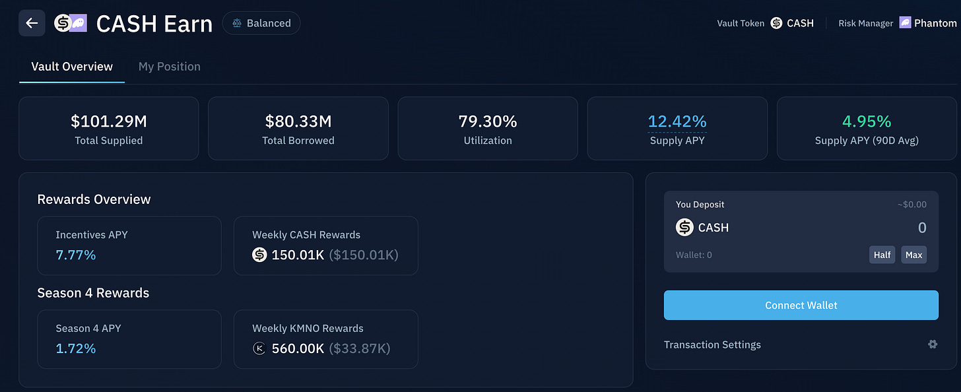This screenshot has width=961, height=392.
Task: Click the ~$0.00 deposit value estimate
Action: [x=911, y=205]
